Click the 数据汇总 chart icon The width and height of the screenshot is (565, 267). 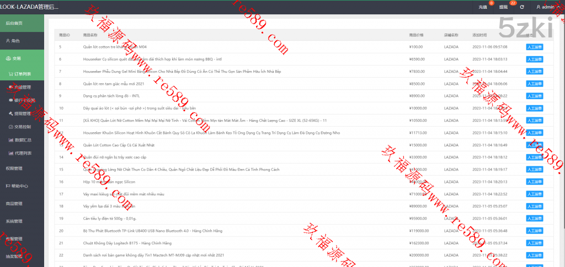[11, 140]
